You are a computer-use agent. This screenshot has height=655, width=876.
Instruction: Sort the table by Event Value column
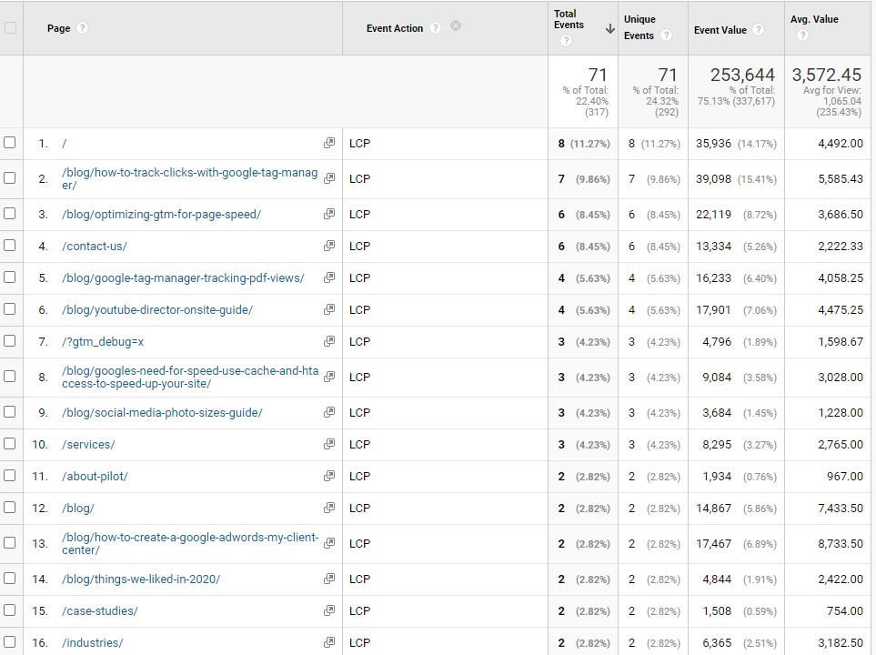pos(723,29)
